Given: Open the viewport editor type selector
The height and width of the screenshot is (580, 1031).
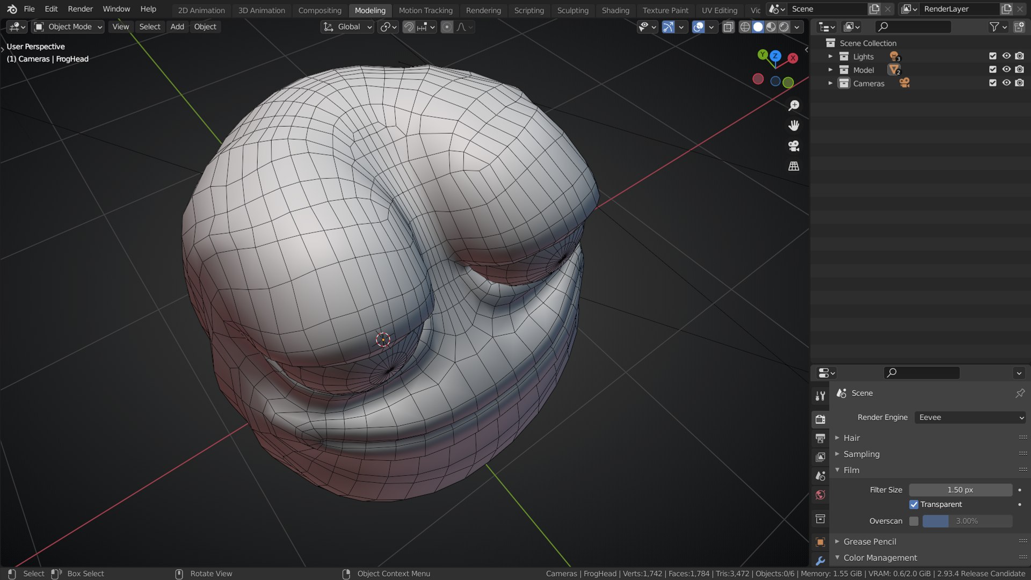Looking at the screenshot, I should coord(17,27).
